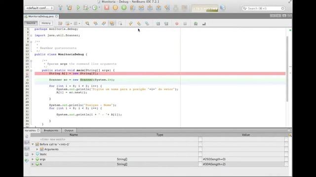Click the memory usage bar in the toolbar

click(x=205, y=8)
